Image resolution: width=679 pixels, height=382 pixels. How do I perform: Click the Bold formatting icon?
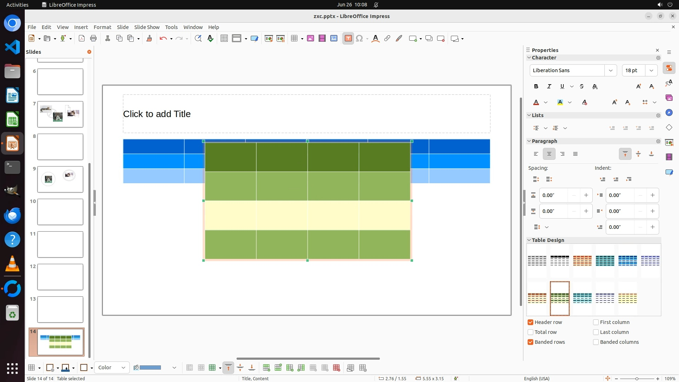[x=536, y=86]
